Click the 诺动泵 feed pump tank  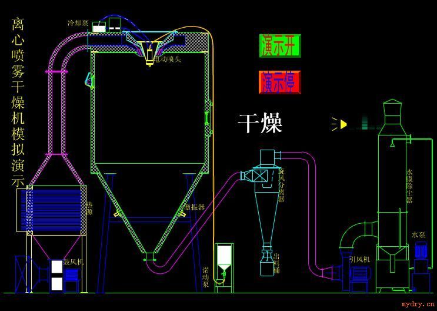(x=223, y=259)
